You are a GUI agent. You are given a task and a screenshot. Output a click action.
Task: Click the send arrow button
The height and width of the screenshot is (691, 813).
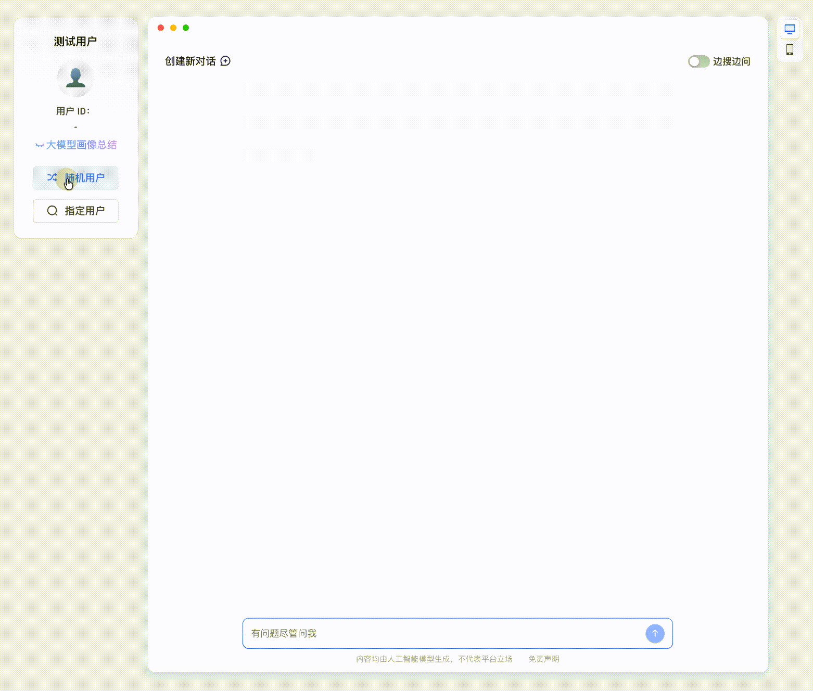[655, 633]
